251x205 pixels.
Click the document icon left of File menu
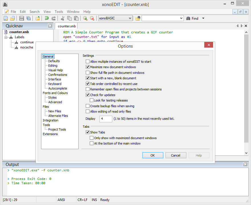[7, 11]
